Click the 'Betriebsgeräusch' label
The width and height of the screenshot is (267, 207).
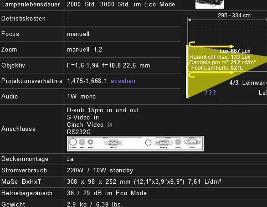click(27, 193)
